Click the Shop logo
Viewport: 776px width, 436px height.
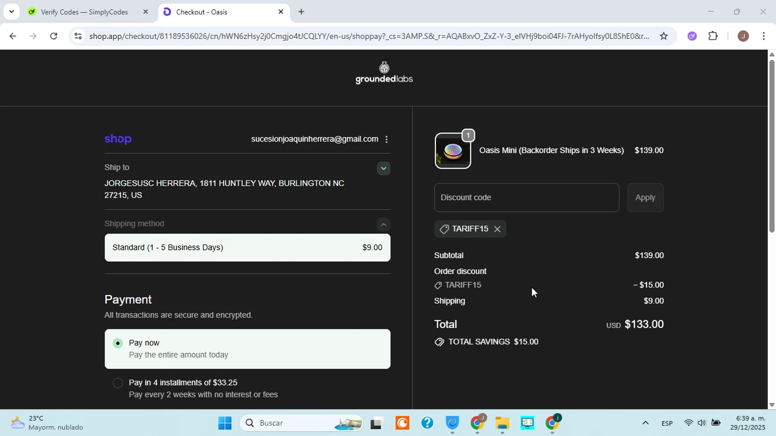118,139
